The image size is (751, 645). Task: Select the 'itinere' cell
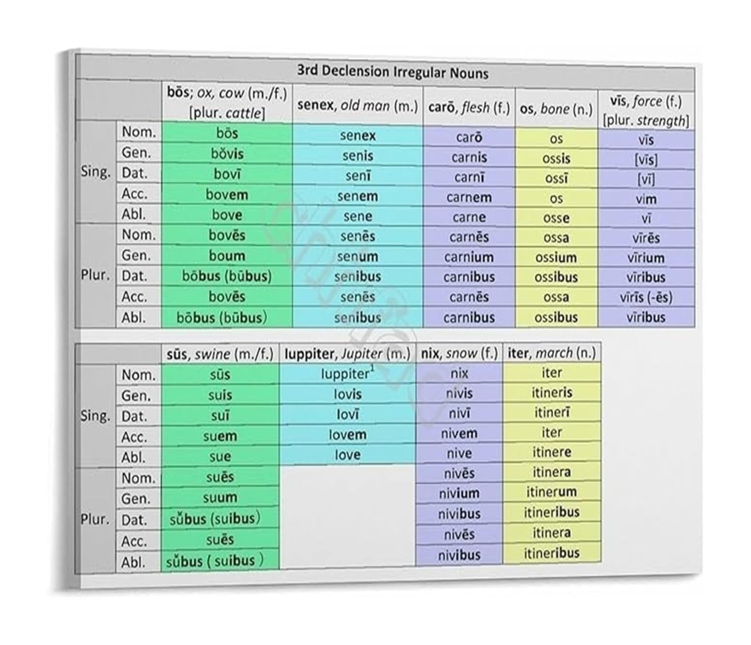[552, 452]
